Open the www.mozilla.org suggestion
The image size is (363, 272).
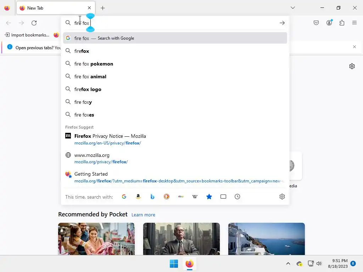pyautogui.click(x=175, y=158)
